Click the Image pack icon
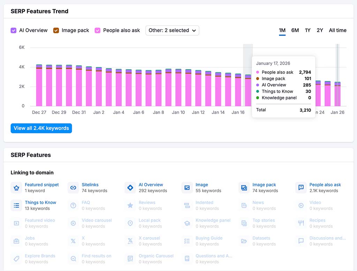The image size is (357, 271). pos(243,187)
